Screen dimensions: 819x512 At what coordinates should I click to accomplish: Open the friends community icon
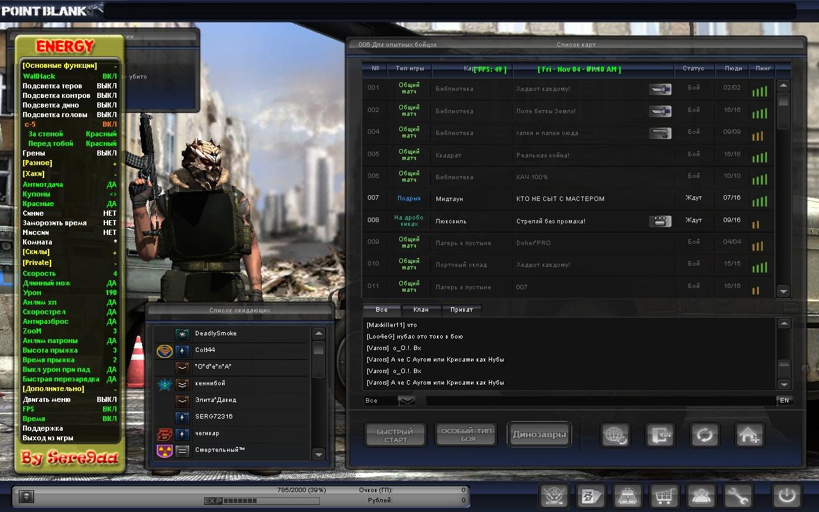pos(701,497)
